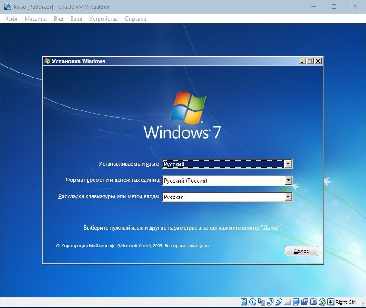Screen dimensions: 366x308
Task: Click the network adapter status icon
Action: [270, 302]
